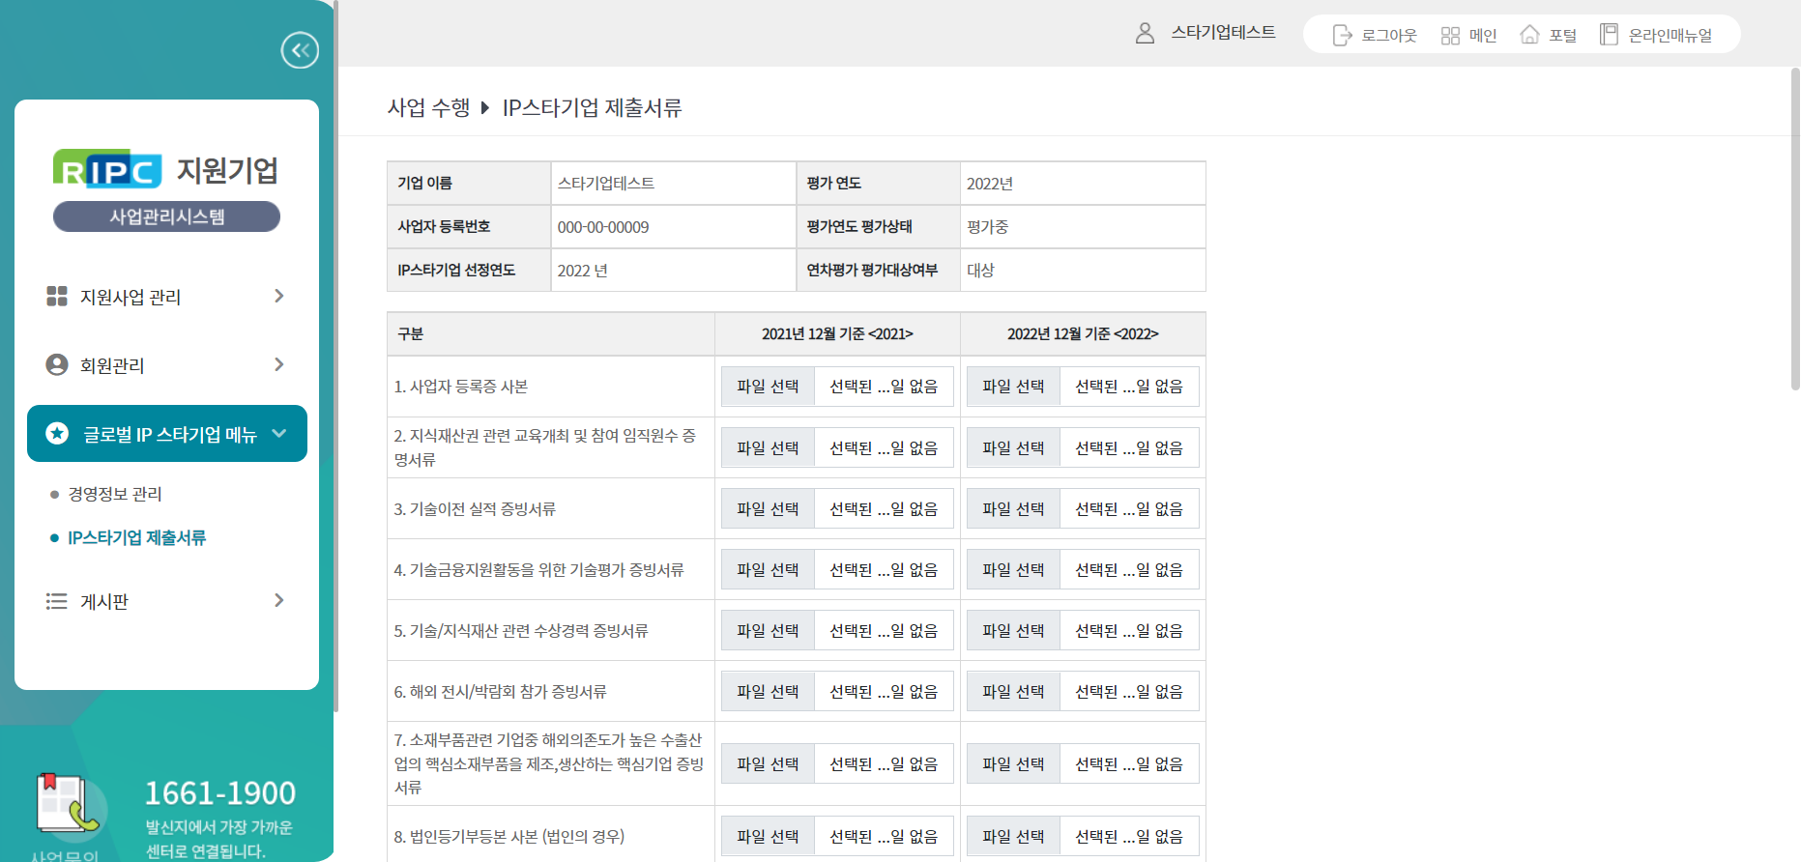Open the 온라인매뉴얼 manual icon
Image resolution: width=1801 pixels, height=862 pixels.
[x=1609, y=35]
